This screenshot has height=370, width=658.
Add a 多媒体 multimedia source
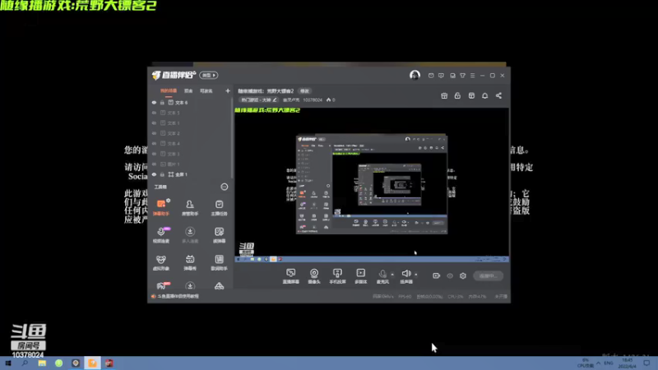point(360,276)
